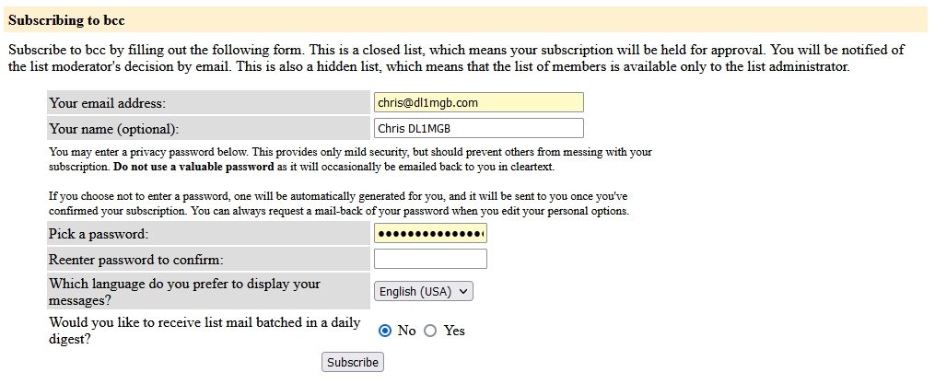Click the closed list intro paragraph
935x384 pixels.
(455, 57)
